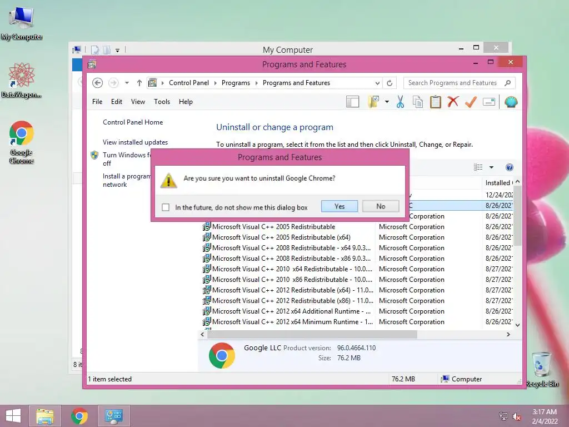Open the Recycle Bin desktop icon
The width and height of the screenshot is (569, 427).
click(542, 369)
